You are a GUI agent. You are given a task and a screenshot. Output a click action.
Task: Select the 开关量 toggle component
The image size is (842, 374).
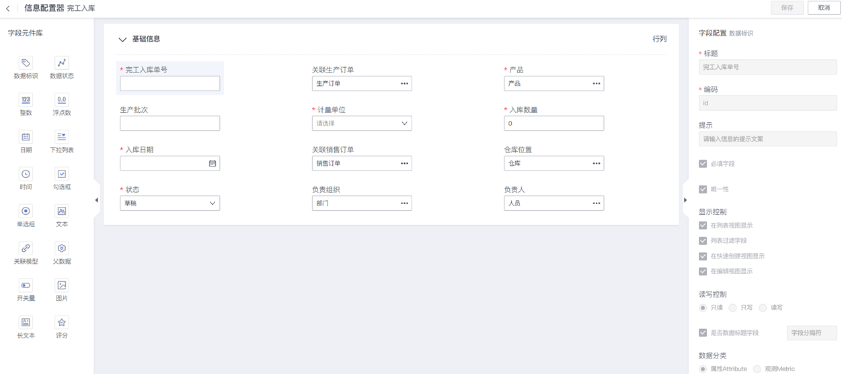click(26, 285)
